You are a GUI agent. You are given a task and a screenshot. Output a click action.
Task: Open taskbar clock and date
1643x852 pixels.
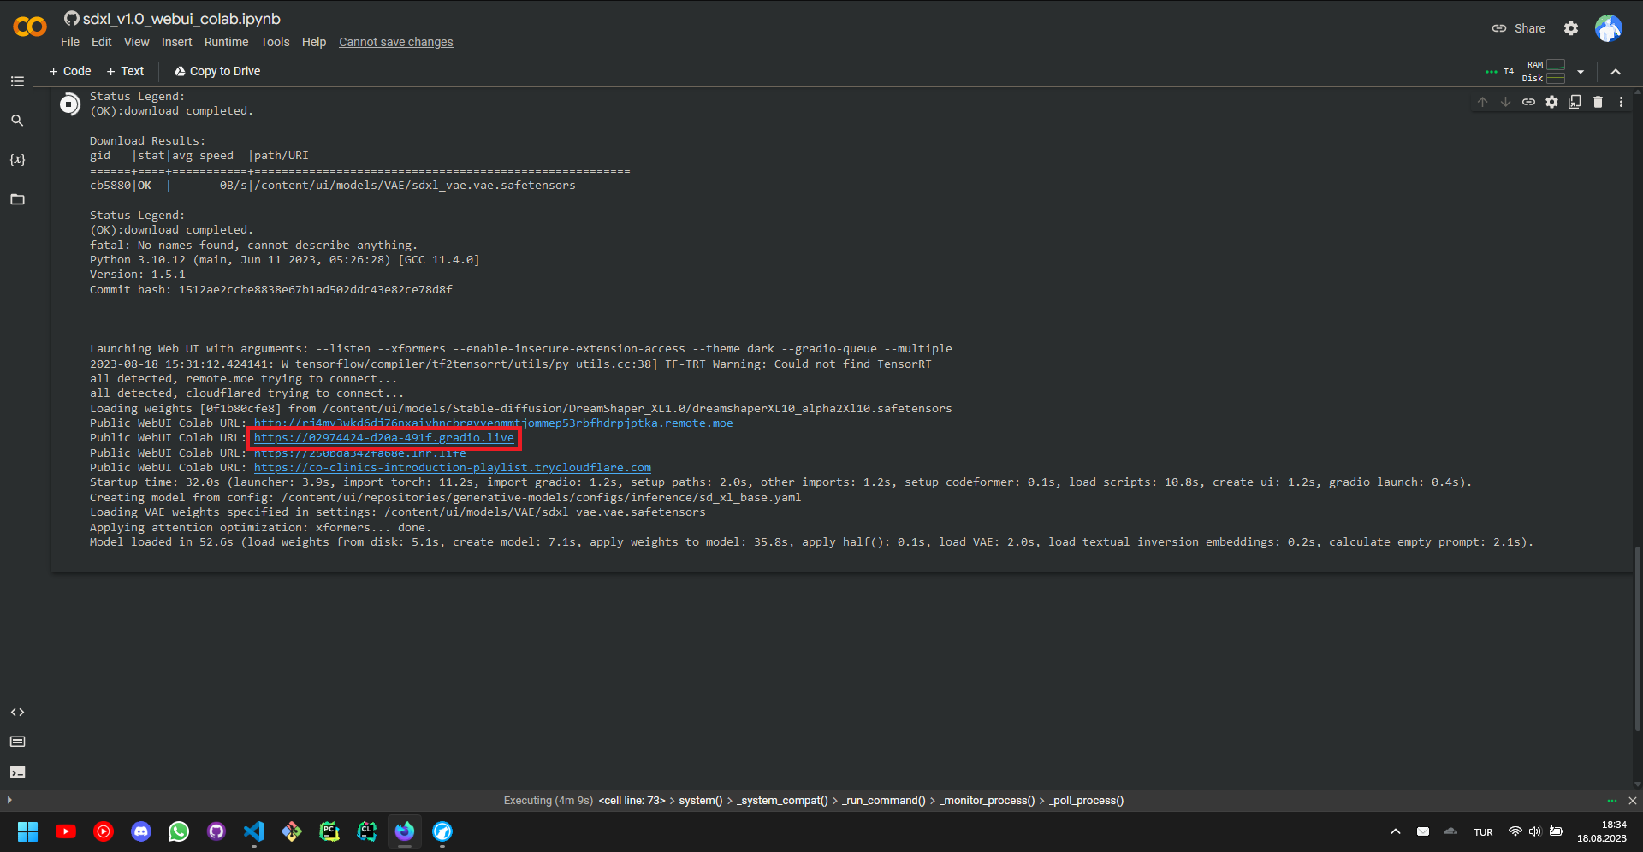[x=1602, y=831]
